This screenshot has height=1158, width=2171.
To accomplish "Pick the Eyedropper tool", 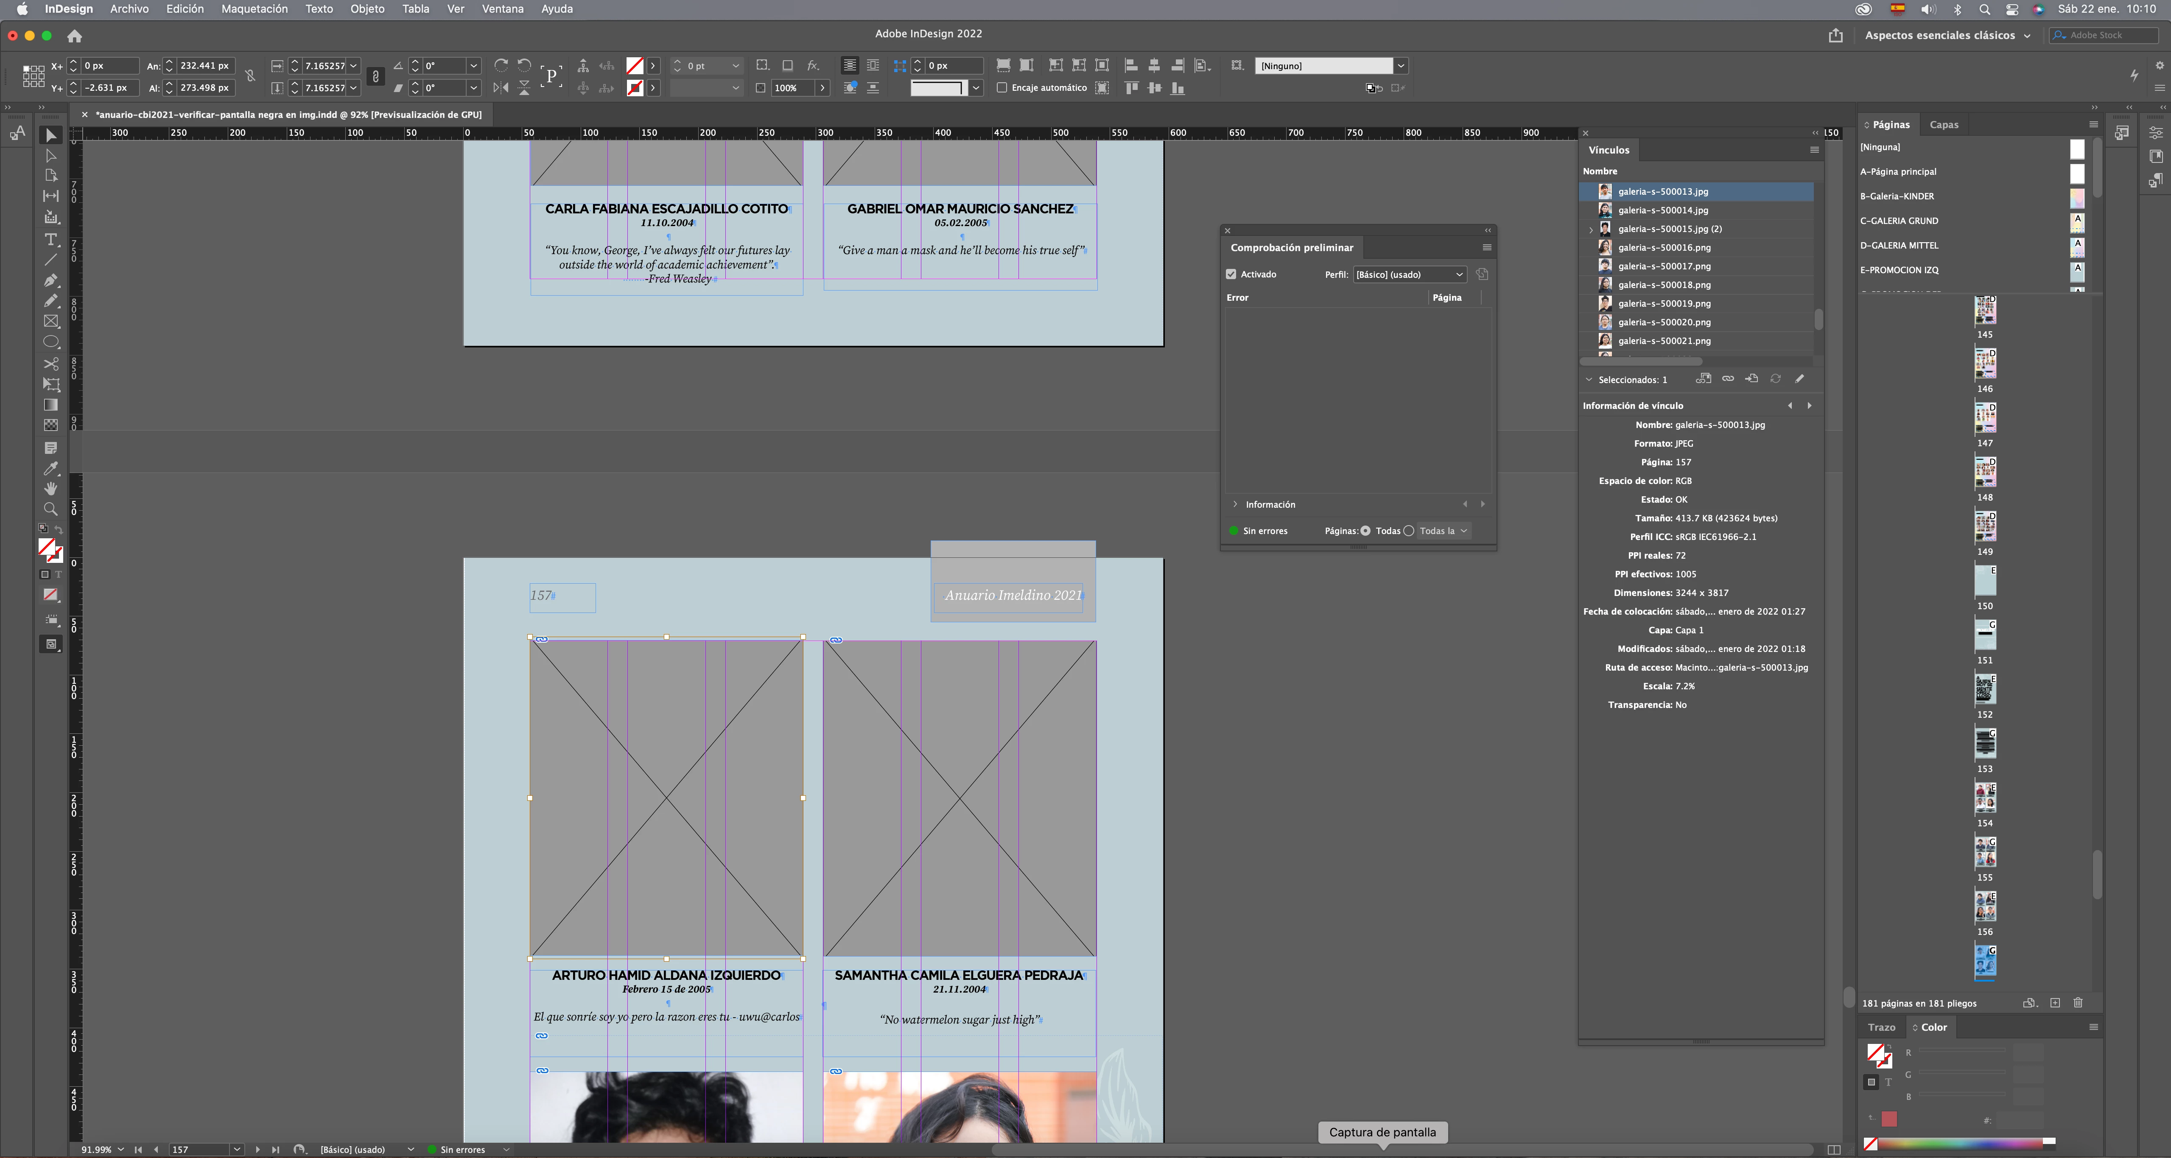I will coord(50,468).
